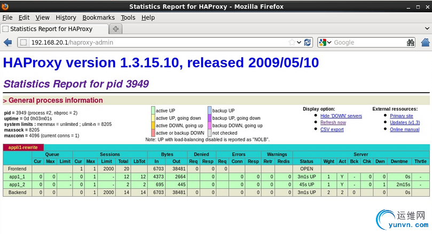Image resolution: width=432 pixels, height=234 pixels.
Task: Click the Server column group header
Action: (361, 154)
